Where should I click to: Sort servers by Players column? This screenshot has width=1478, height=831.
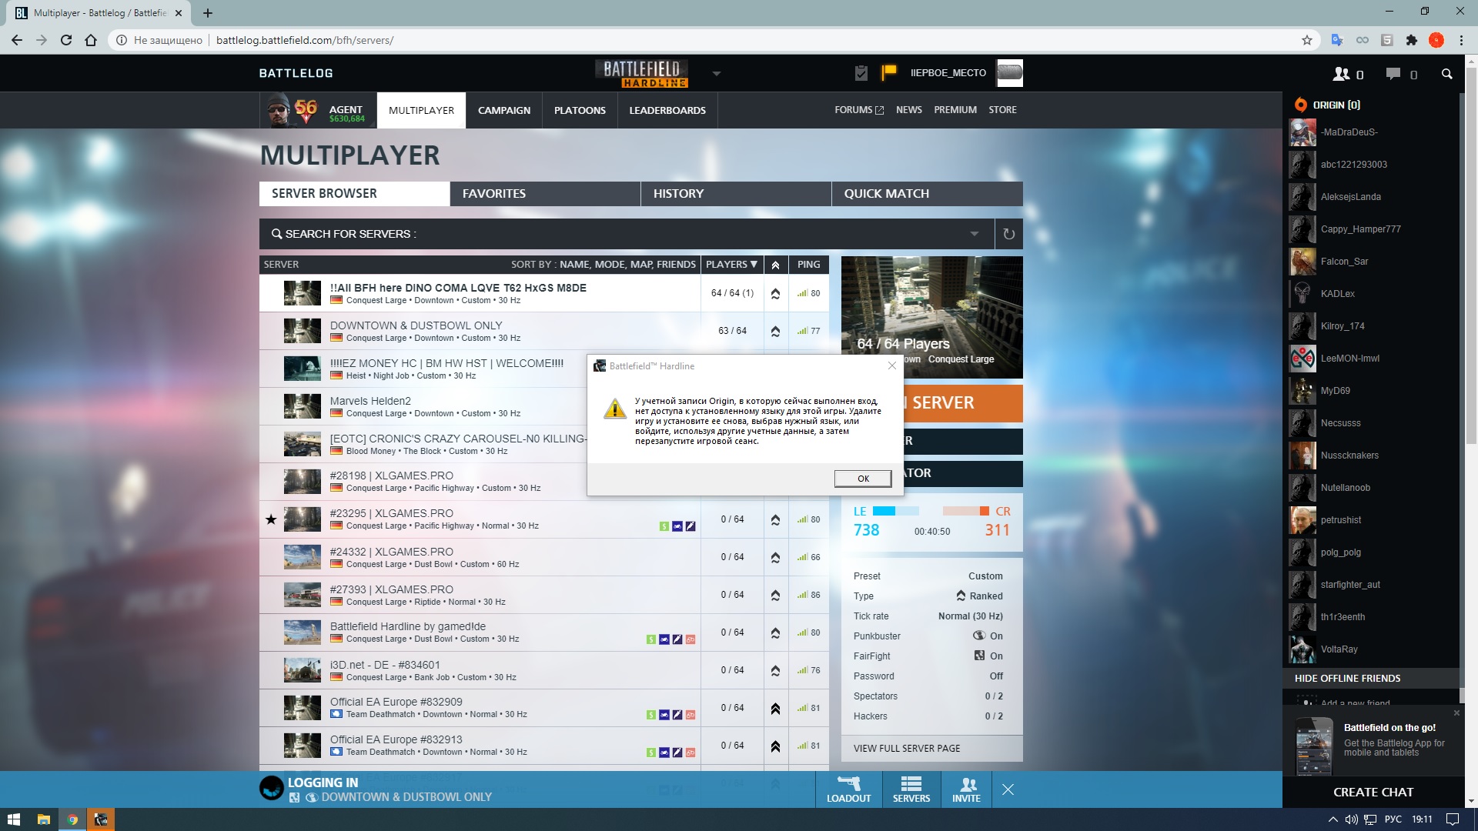(x=731, y=265)
